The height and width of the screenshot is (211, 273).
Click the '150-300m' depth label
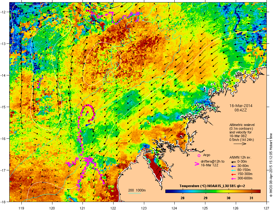tap(245, 174)
